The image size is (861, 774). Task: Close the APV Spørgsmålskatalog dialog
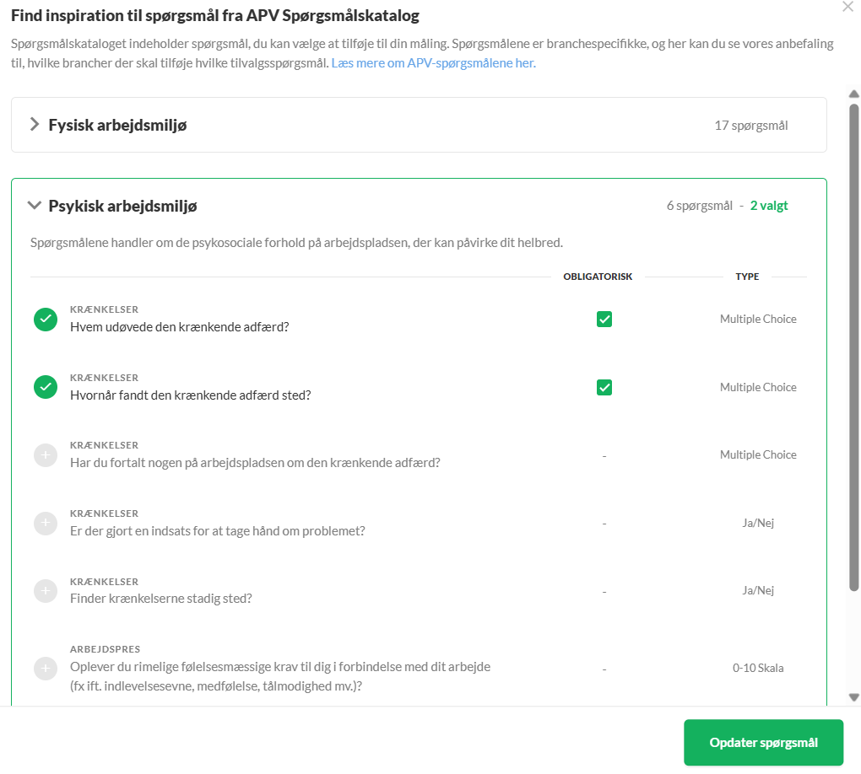point(847,7)
